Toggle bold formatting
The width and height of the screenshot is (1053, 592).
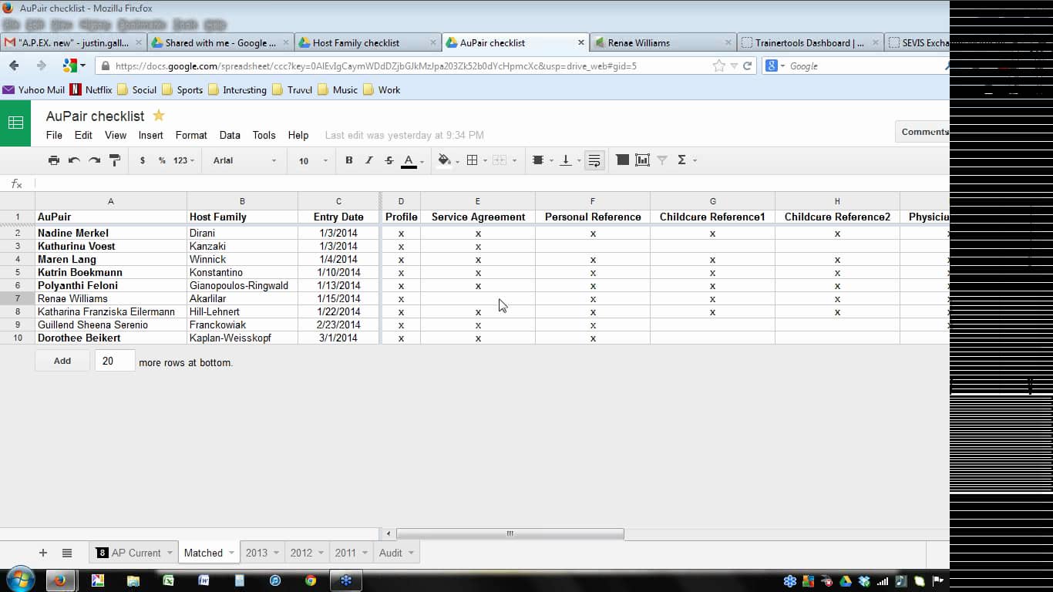(x=349, y=160)
